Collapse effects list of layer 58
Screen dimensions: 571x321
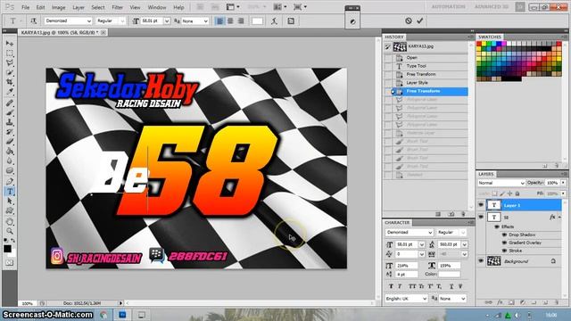559,218
